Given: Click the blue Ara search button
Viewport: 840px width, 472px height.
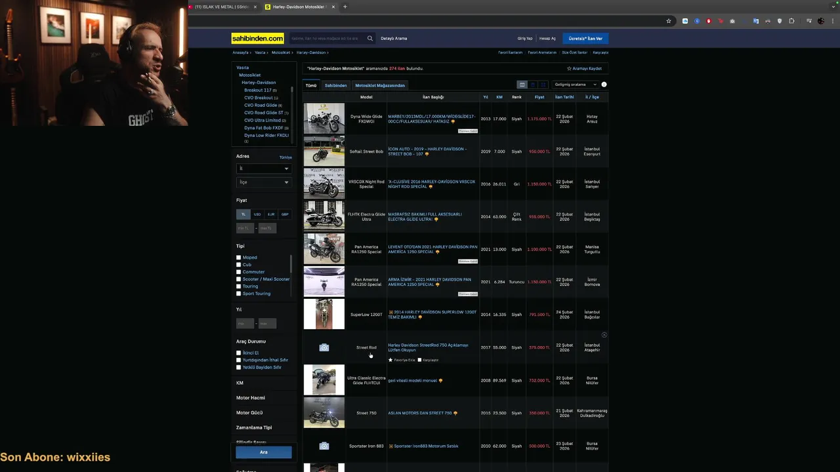Looking at the screenshot, I should tap(263, 452).
